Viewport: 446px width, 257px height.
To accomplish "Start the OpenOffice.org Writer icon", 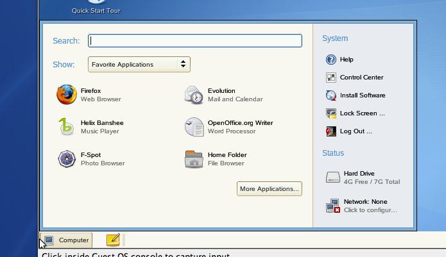I will click(x=194, y=127).
